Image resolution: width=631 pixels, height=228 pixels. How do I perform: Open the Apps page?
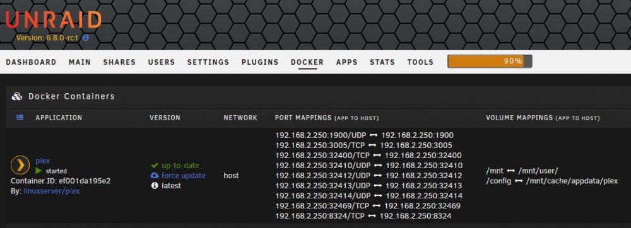pyautogui.click(x=347, y=62)
